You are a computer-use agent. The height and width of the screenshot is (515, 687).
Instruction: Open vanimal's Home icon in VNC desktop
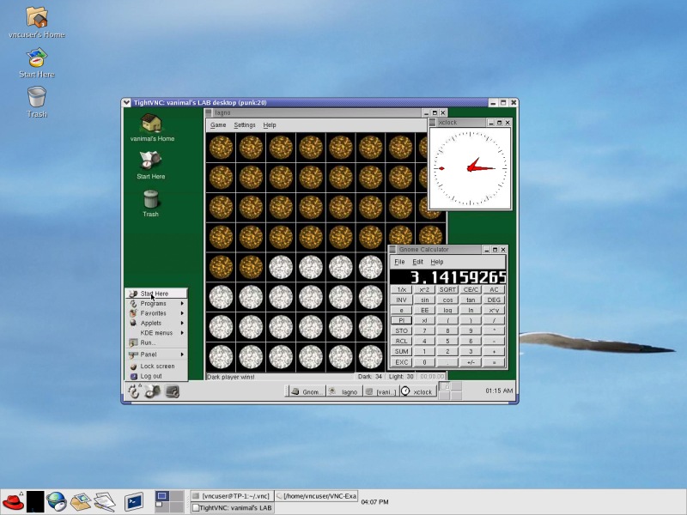pos(152,124)
